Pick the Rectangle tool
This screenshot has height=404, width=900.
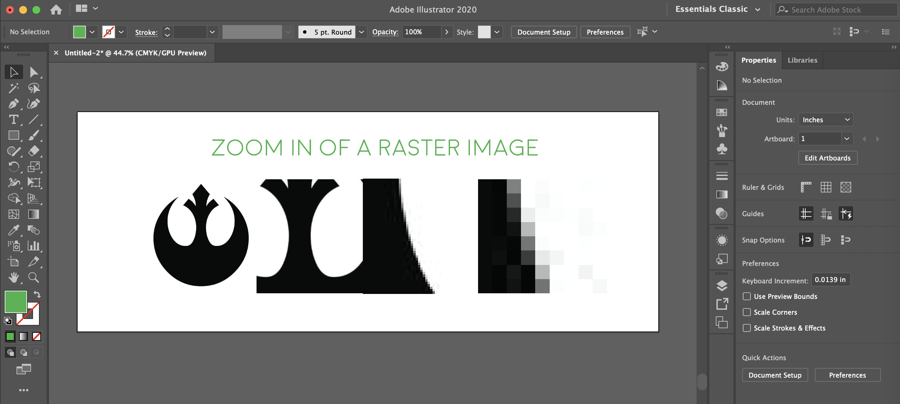click(x=13, y=135)
